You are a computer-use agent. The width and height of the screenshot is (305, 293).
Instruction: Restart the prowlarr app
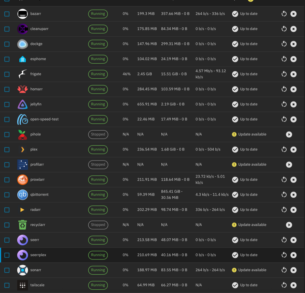[x=284, y=179]
